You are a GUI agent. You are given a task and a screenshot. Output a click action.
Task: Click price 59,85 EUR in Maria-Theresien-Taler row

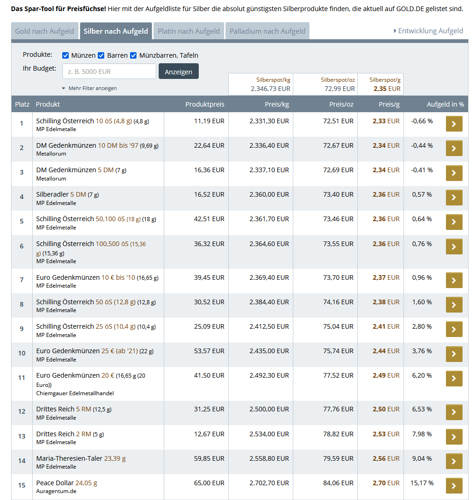point(209,458)
